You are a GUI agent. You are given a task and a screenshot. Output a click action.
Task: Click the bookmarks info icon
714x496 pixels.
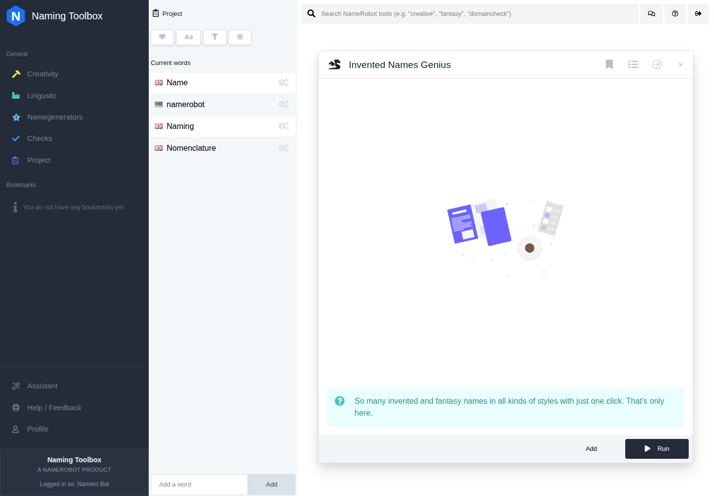pos(15,207)
